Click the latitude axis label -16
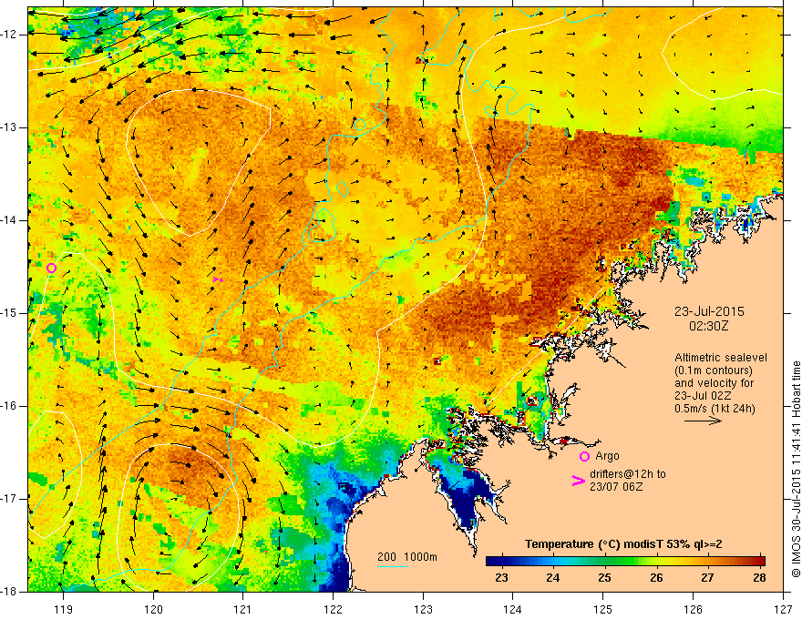802x619 pixels. pyautogui.click(x=9, y=406)
